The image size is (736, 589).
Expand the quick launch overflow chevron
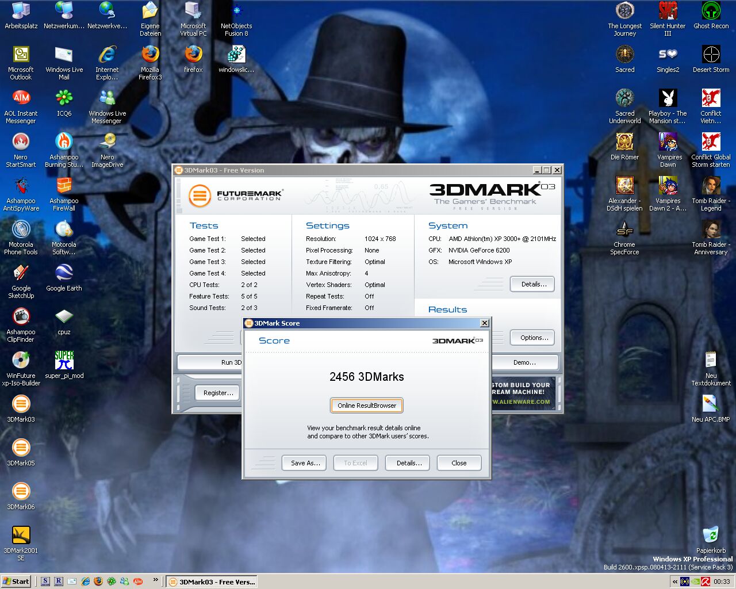point(155,580)
